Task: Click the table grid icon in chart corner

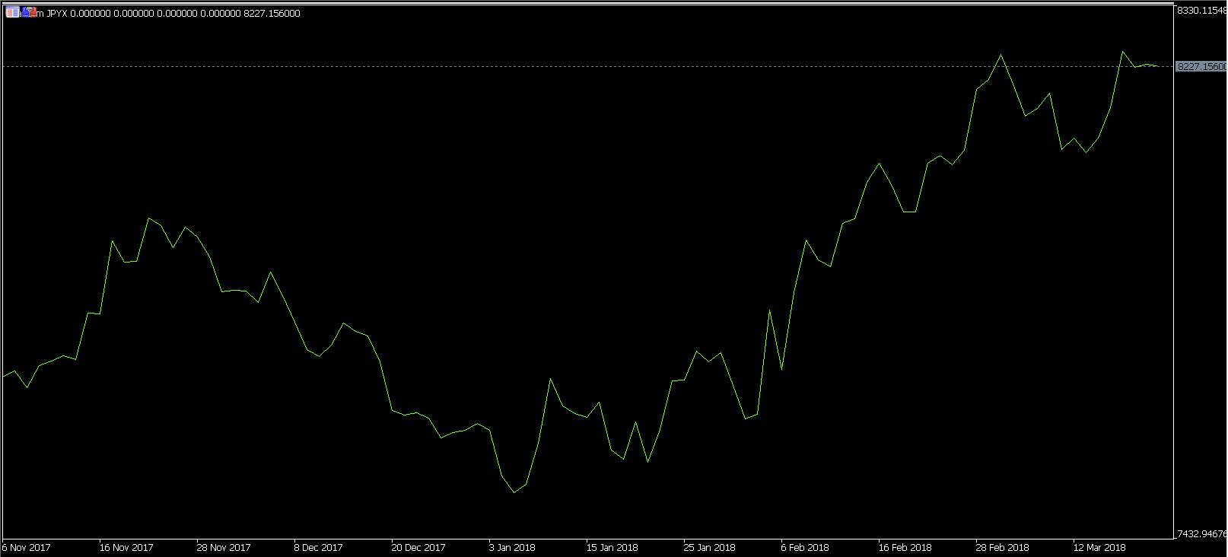Action: [x=12, y=12]
